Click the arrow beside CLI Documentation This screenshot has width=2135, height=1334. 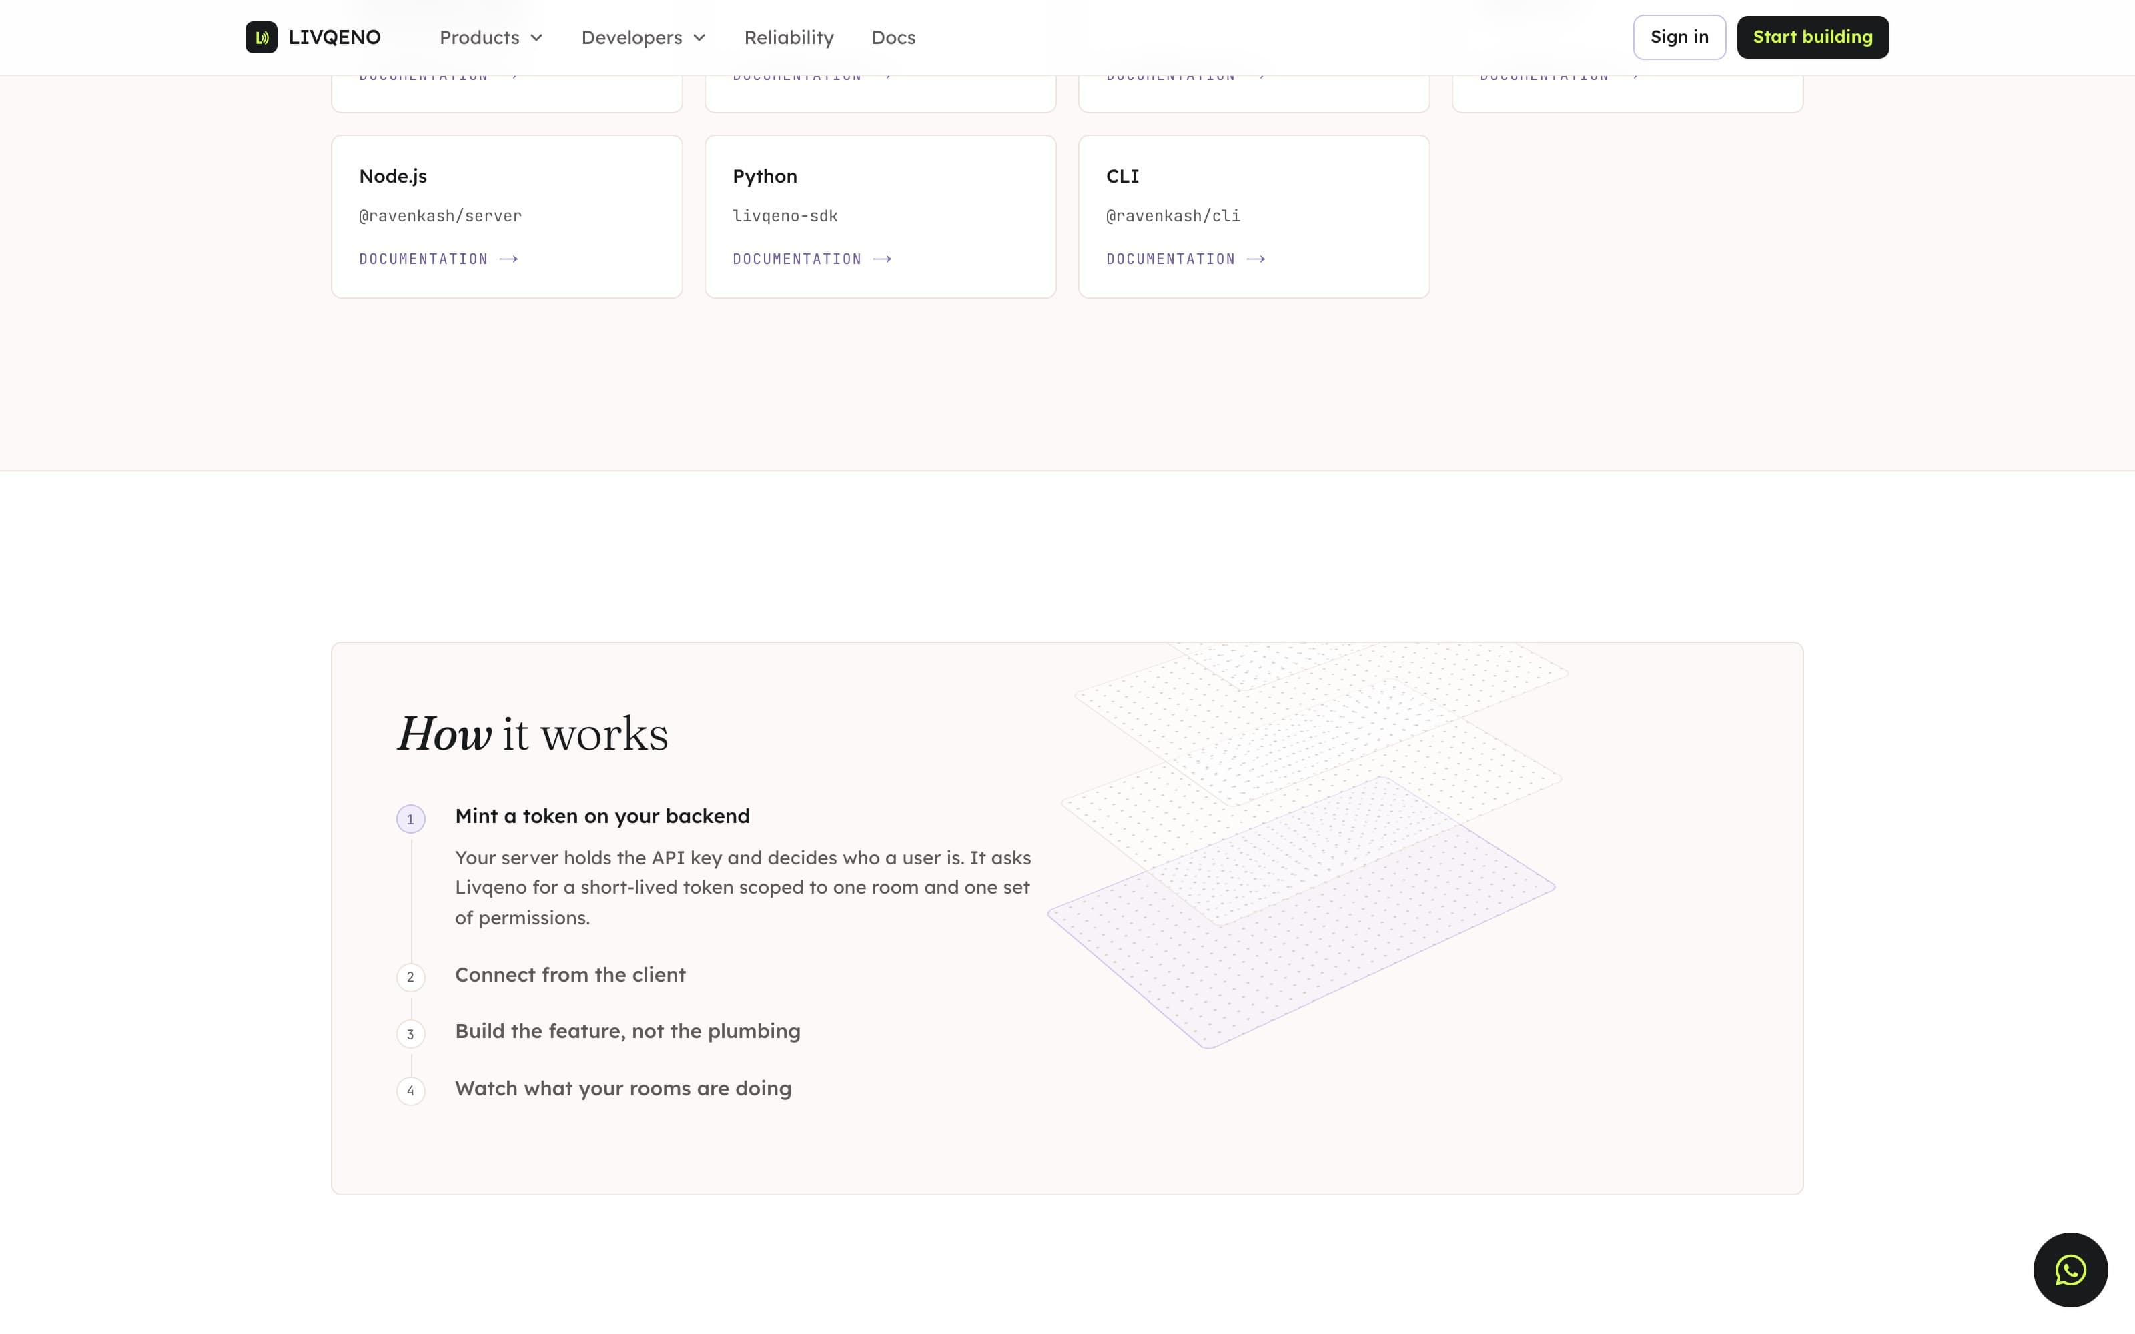point(1256,259)
